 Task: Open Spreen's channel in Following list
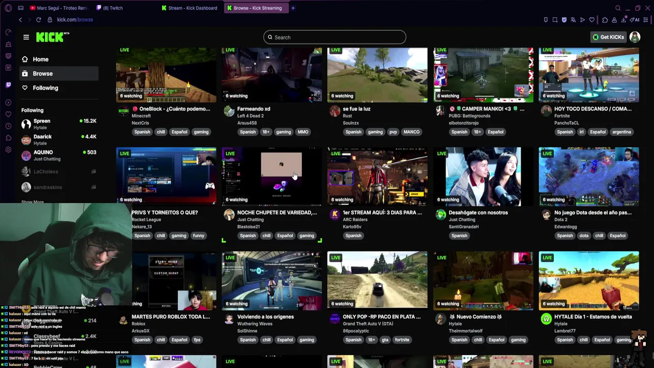coord(59,124)
